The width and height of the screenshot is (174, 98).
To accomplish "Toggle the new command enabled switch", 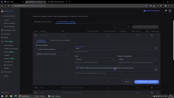I will pos(36,35).
